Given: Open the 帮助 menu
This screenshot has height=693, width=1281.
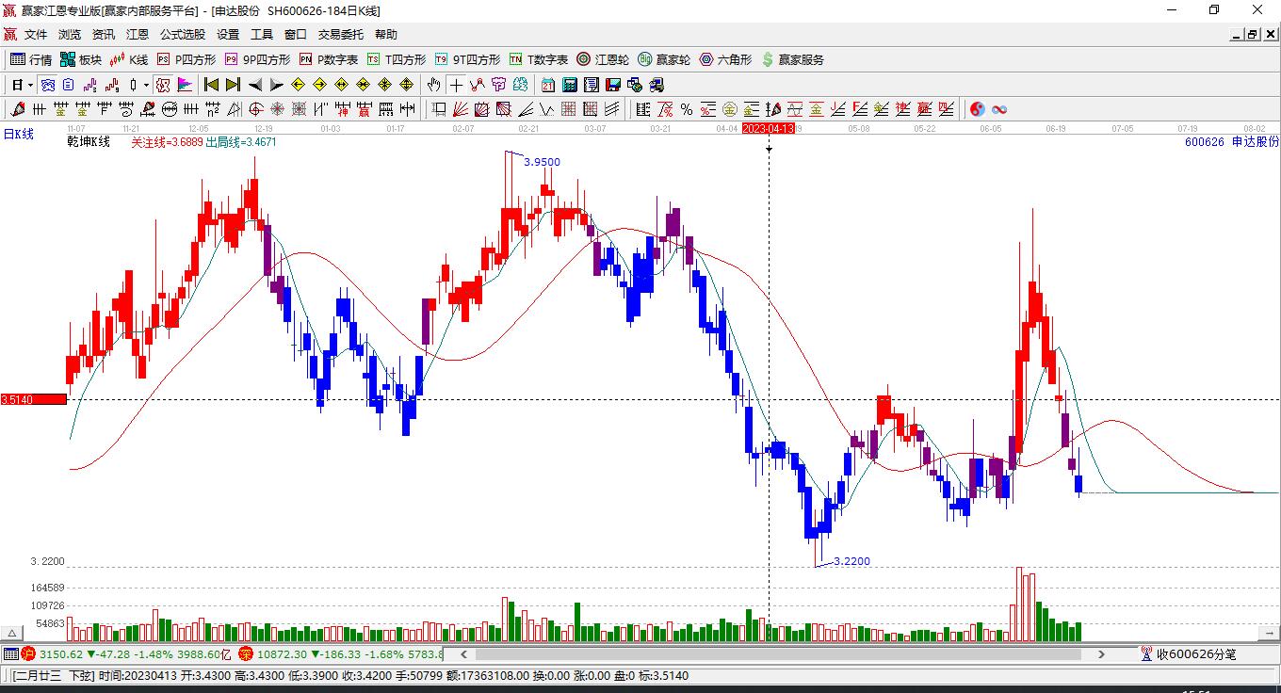Looking at the screenshot, I should click(386, 35).
